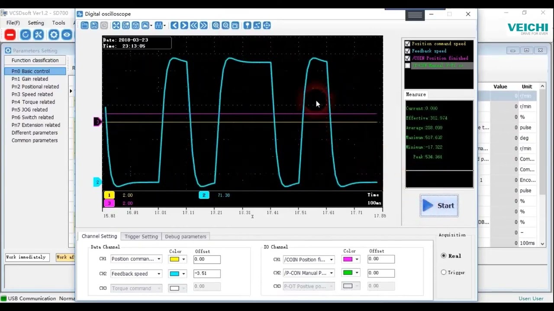Click the four-square grid layout icon
Viewport: 554px width, 311px height.
[x=126, y=25]
